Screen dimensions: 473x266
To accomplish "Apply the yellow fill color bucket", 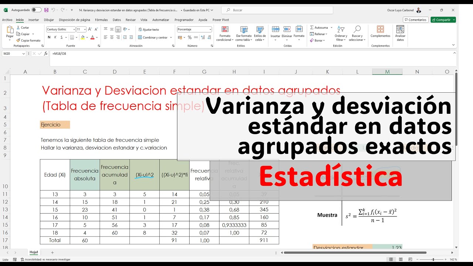I will click(83, 37).
